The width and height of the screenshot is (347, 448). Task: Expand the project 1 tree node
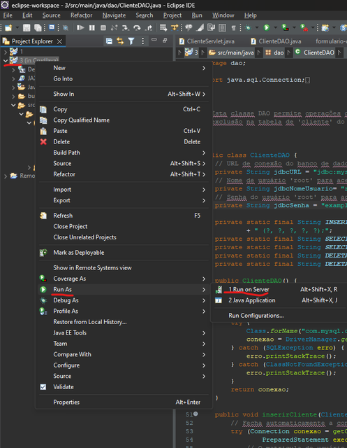6,52
